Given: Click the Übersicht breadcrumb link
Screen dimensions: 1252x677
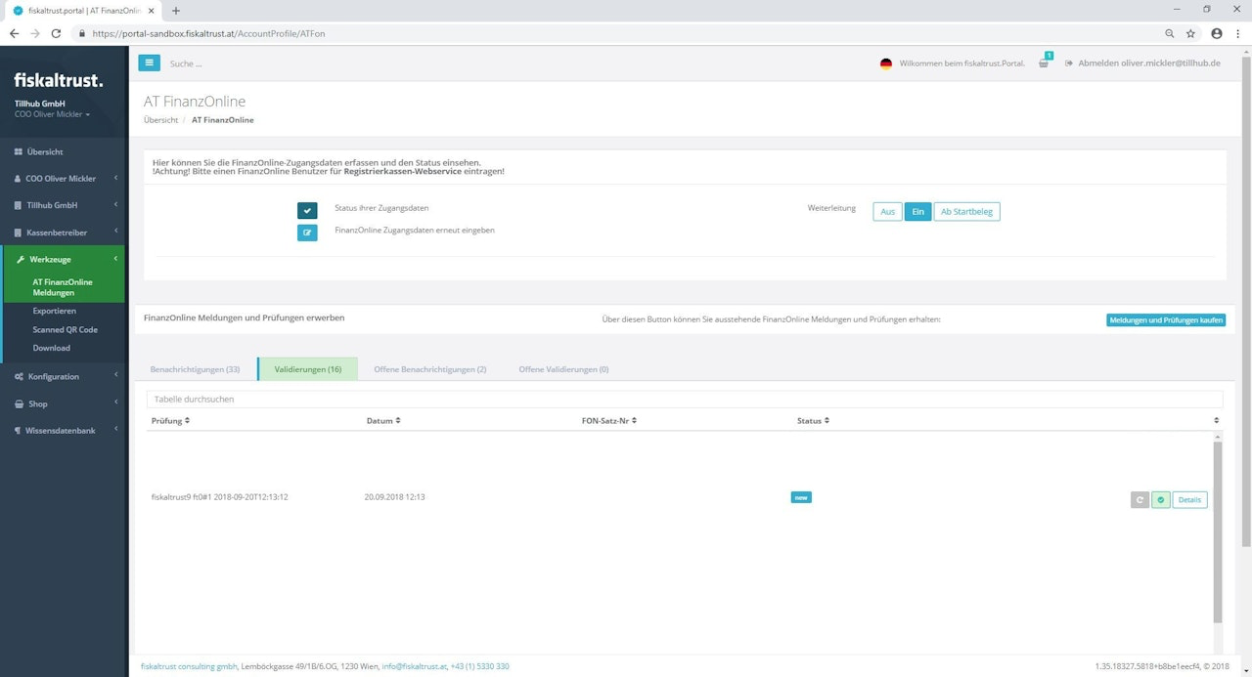Looking at the screenshot, I should 160,120.
